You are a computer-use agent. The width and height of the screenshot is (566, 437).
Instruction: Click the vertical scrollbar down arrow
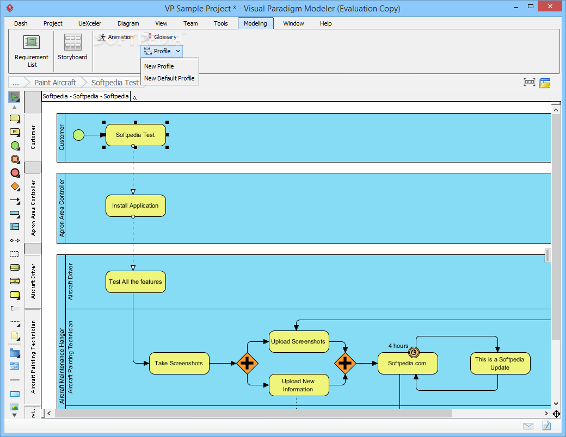click(556, 404)
